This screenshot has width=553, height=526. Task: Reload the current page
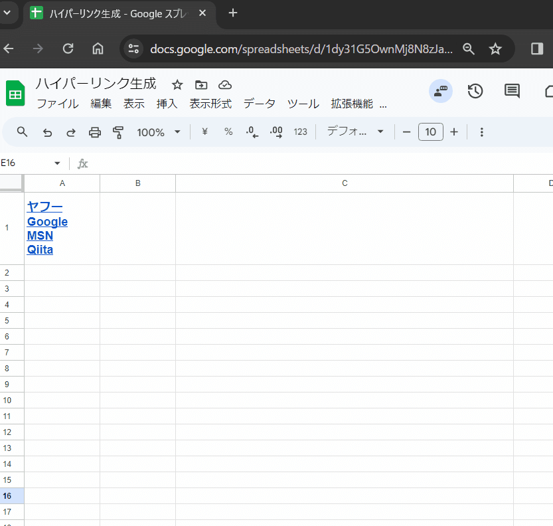[x=68, y=48]
